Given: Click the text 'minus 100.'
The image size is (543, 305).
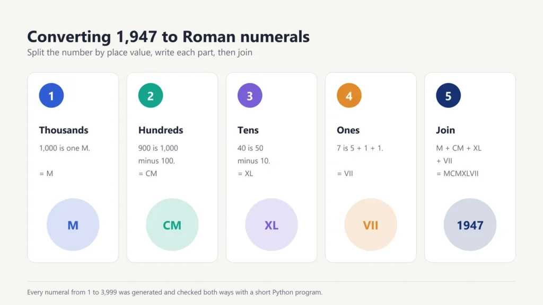Looking at the screenshot, I should [156, 161].
